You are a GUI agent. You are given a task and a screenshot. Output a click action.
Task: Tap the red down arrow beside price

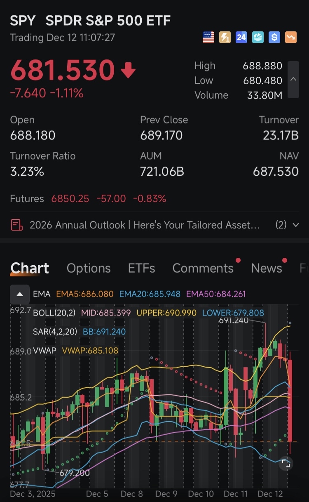tap(128, 71)
